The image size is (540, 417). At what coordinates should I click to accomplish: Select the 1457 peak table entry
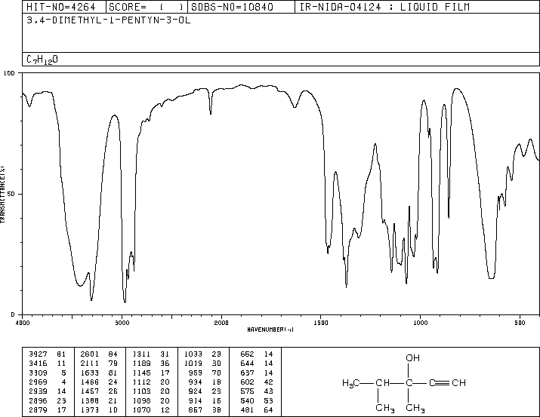[x=99, y=391]
